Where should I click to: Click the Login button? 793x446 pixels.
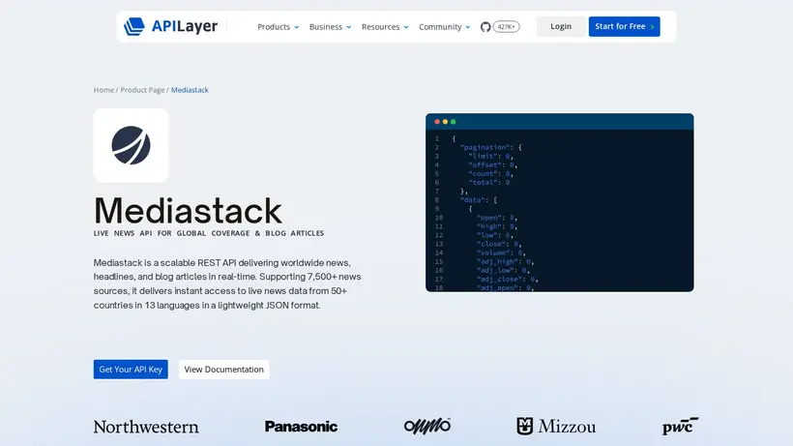pos(561,26)
